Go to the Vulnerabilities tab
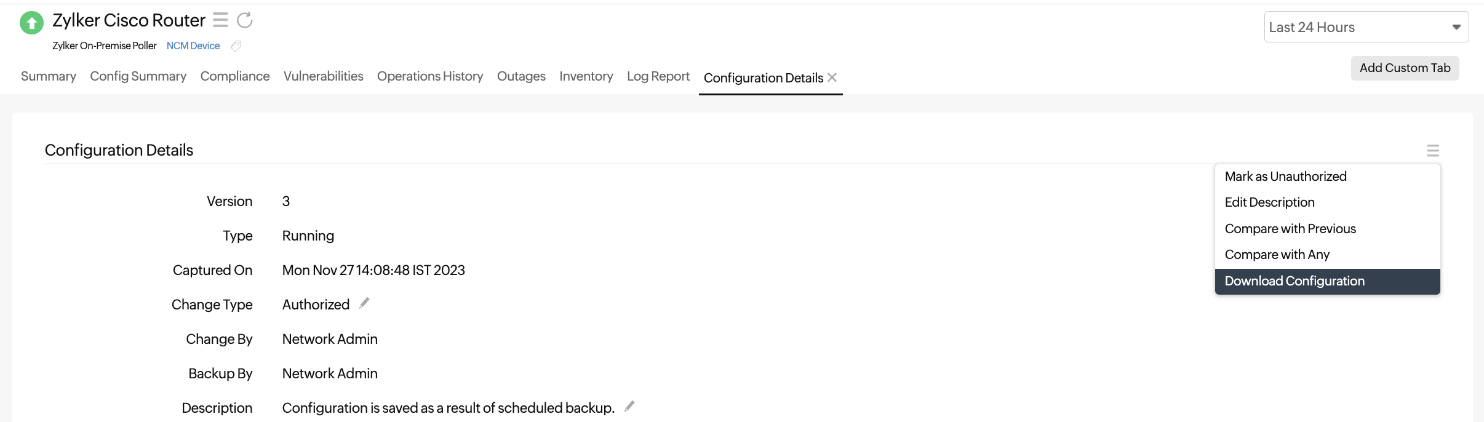The height and width of the screenshot is (422, 1484). pos(323,76)
